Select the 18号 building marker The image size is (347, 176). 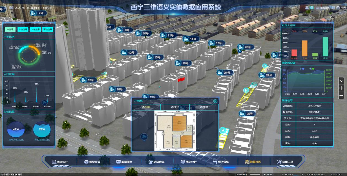pos(182,63)
